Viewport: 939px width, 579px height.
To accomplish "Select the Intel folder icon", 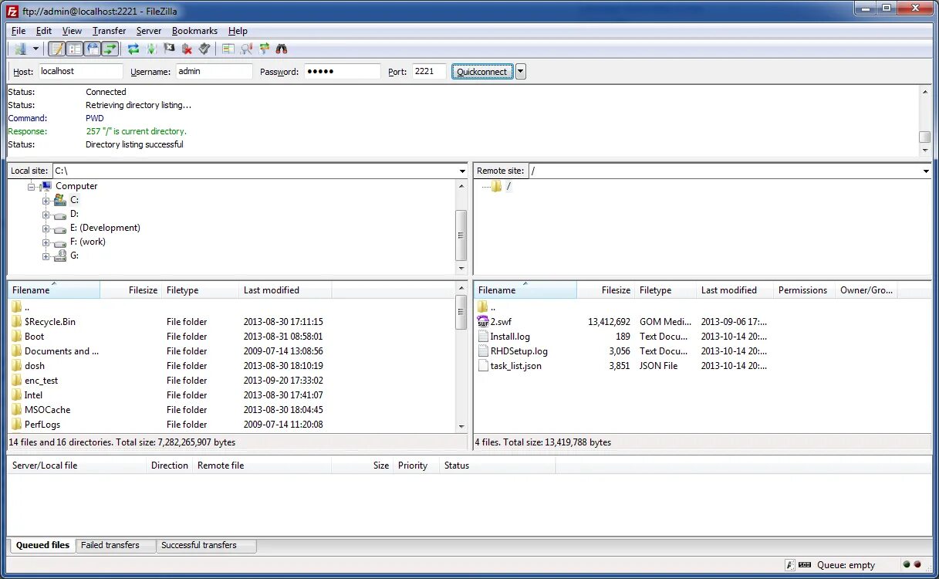I will (x=17, y=395).
